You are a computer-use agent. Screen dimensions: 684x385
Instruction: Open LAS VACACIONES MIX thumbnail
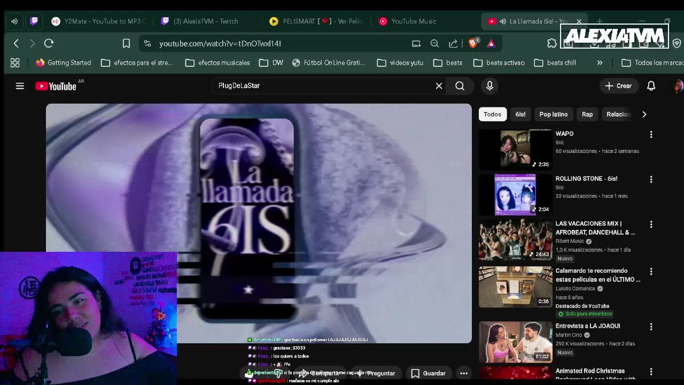click(x=515, y=239)
